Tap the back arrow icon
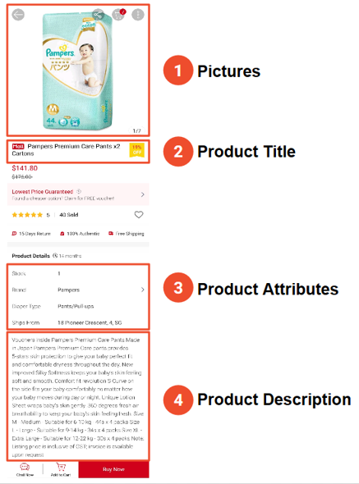 [18, 15]
